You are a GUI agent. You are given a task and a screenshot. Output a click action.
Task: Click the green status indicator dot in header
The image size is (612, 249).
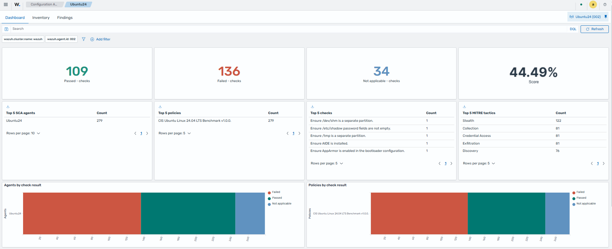coord(581,4)
